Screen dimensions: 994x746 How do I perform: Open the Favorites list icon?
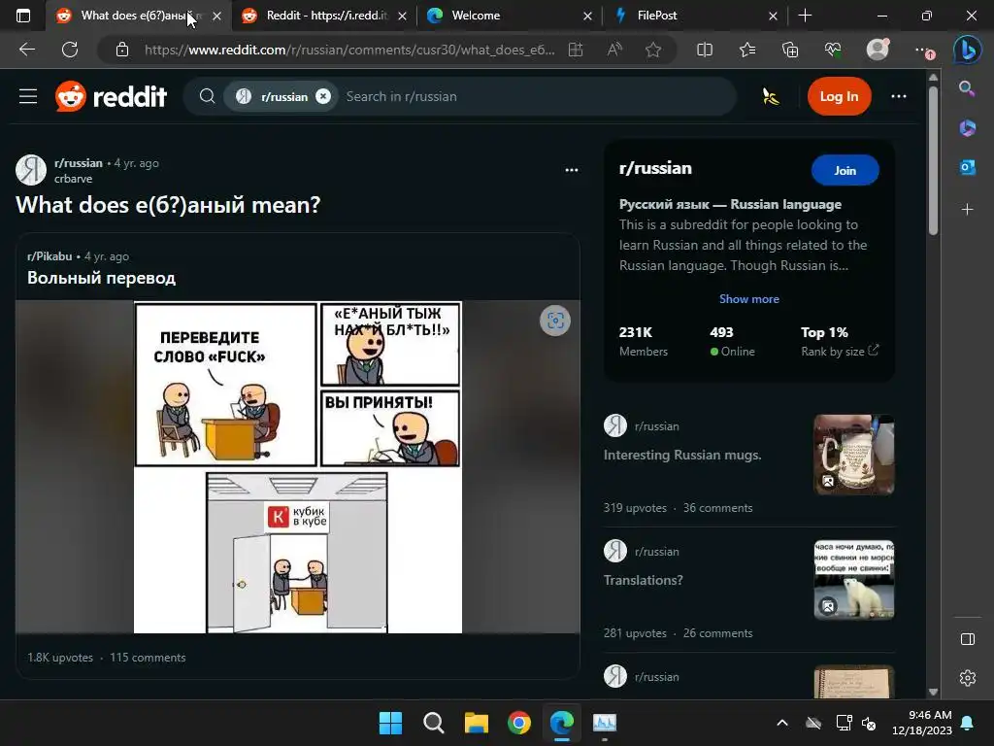tap(747, 50)
